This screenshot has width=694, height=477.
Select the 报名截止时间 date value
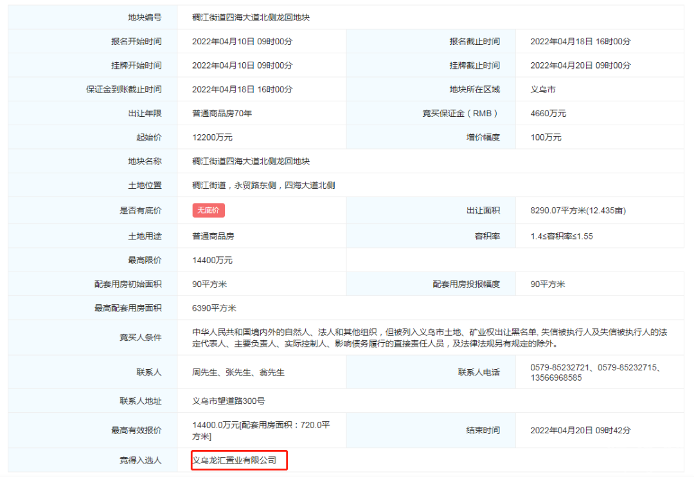(580, 42)
